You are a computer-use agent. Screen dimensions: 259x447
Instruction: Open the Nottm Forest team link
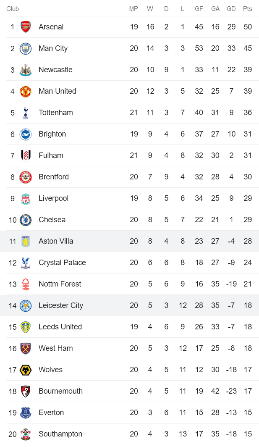(x=60, y=284)
